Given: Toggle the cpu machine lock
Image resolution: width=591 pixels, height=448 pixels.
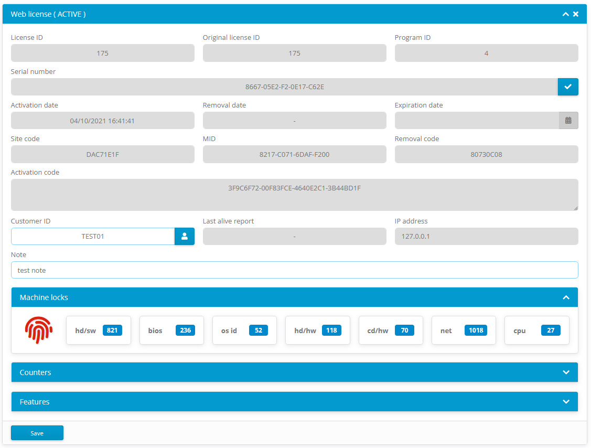Looking at the screenshot, I should tap(537, 330).
